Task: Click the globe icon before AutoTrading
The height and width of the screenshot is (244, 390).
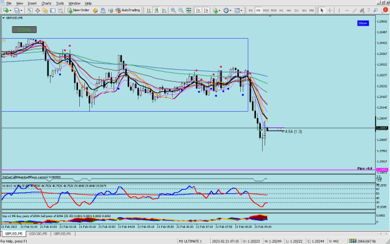Action: point(110,11)
